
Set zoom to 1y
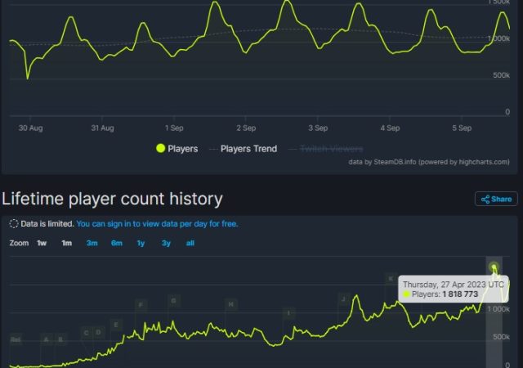141,243
